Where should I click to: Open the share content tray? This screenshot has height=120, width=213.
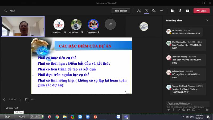click(x=188, y=11)
